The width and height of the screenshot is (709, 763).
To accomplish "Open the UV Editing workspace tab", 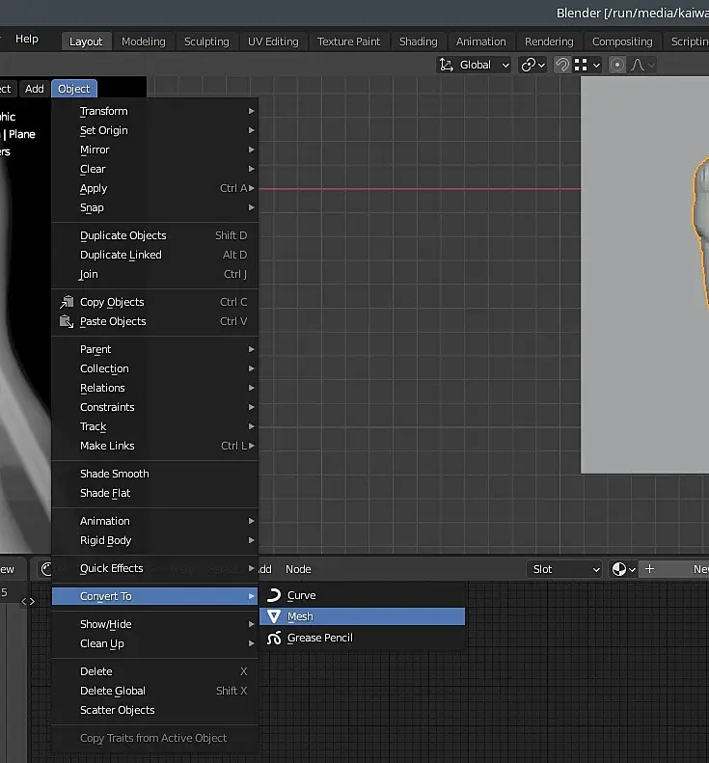I will (273, 41).
